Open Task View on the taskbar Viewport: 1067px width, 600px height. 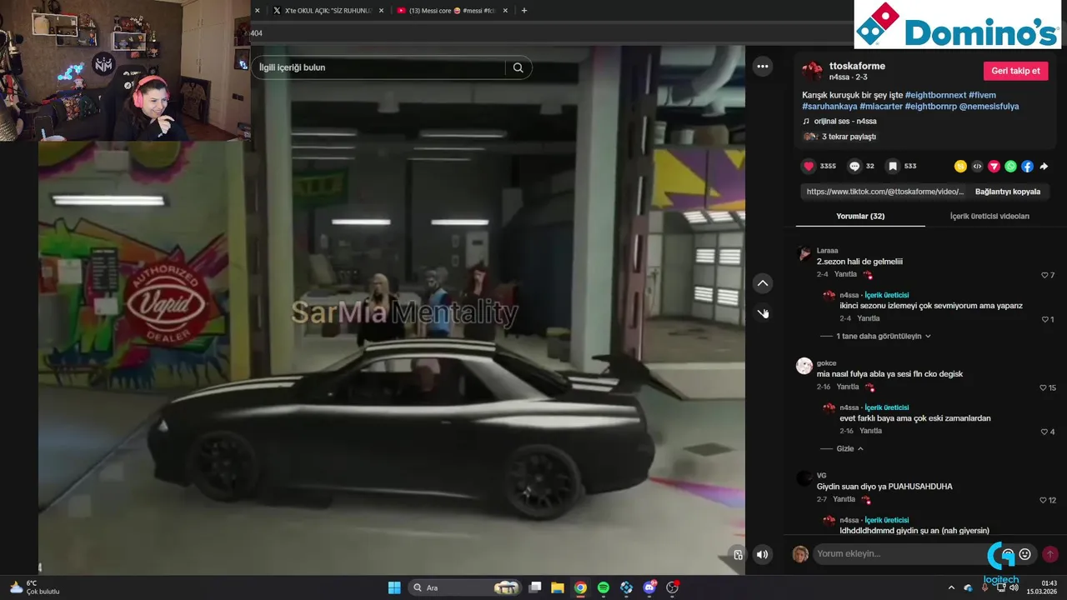point(535,587)
